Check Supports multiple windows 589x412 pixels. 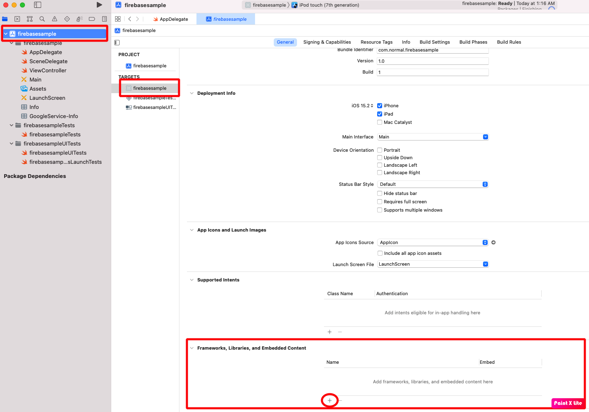point(380,210)
